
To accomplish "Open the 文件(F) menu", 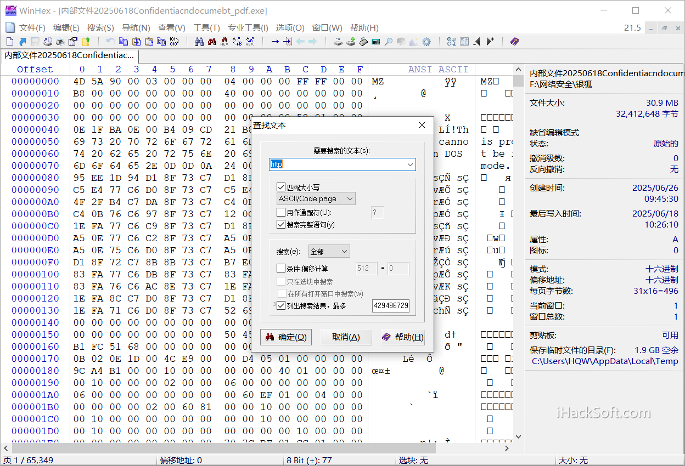I will click(x=32, y=28).
